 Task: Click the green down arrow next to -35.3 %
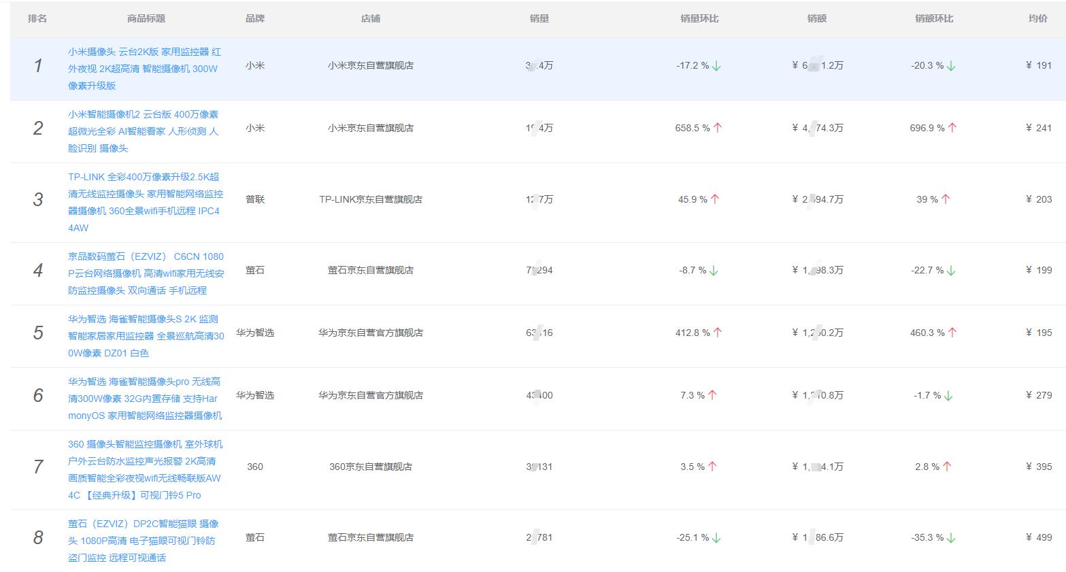[951, 538]
